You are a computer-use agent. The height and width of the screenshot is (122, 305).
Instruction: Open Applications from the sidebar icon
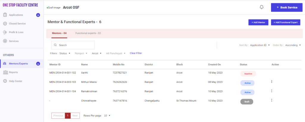click(x=5, y=15)
